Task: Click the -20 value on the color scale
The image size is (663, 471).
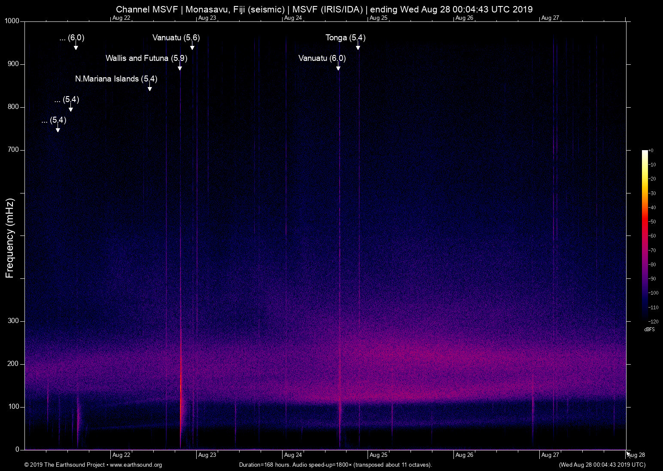Action: coord(652,179)
